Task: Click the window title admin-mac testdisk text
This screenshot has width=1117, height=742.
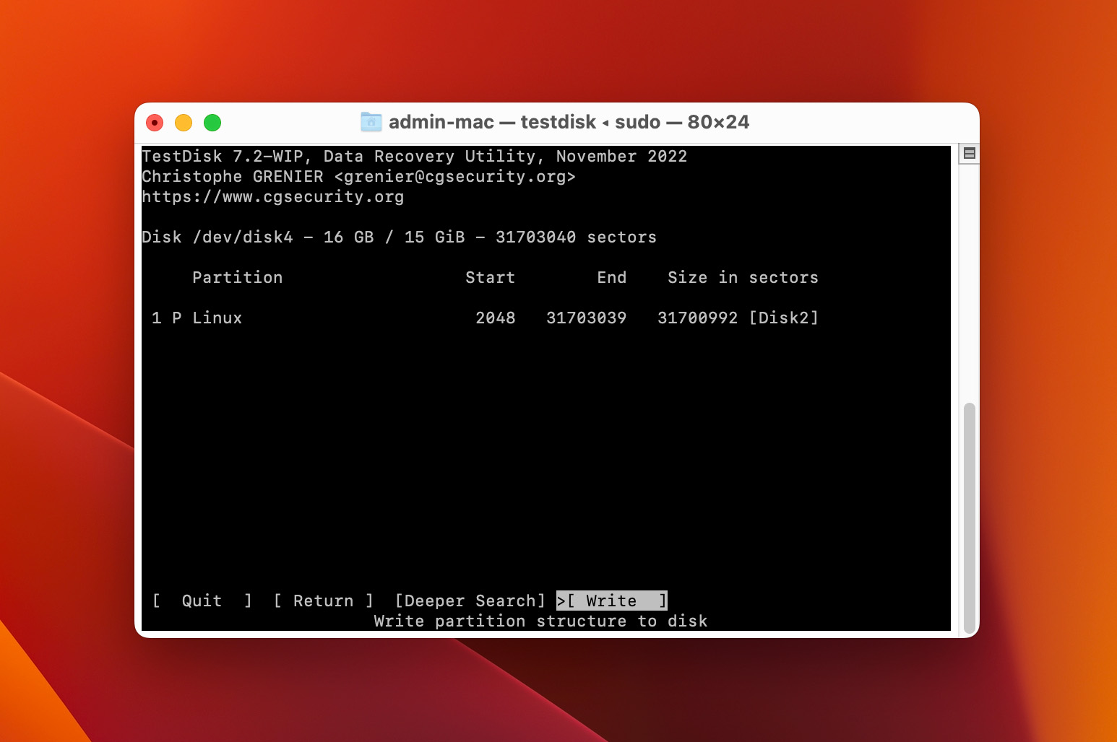Action: [x=569, y=122]
